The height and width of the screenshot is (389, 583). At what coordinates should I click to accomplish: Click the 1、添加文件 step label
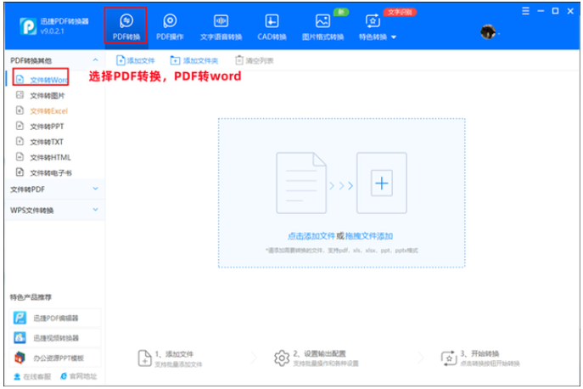click(174, 354)
